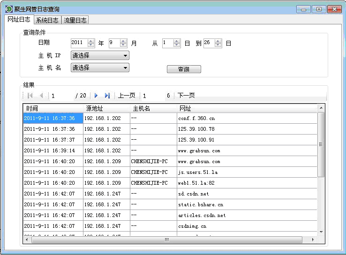Open the 流量日志 tab
The image size is (346, 255).
click(x=75, y=20)
